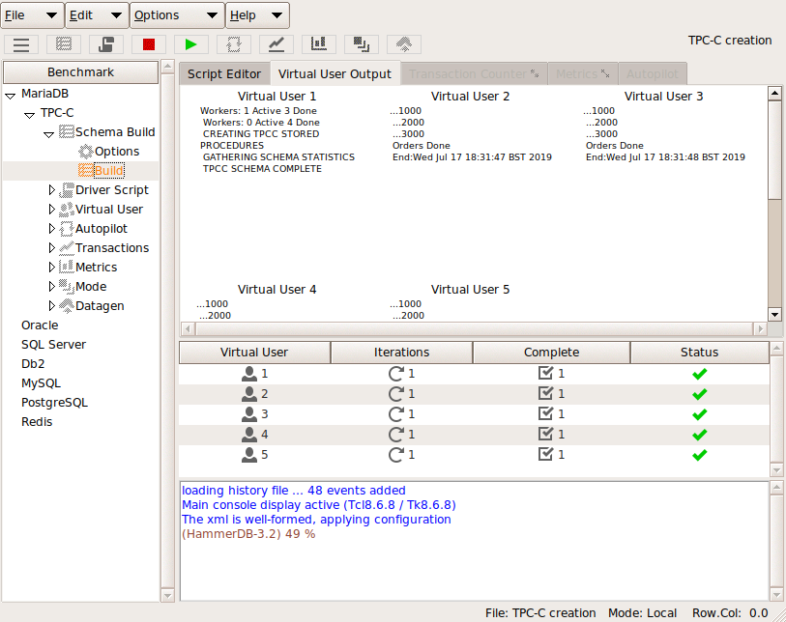Viewport: 786px width, 622px height.
Task: Open the Options menu
Action: point(177,15)
